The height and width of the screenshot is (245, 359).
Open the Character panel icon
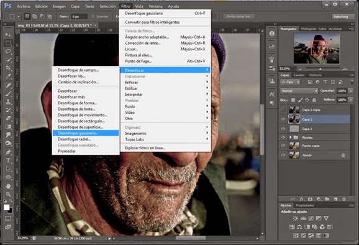(x=272, y=94)
